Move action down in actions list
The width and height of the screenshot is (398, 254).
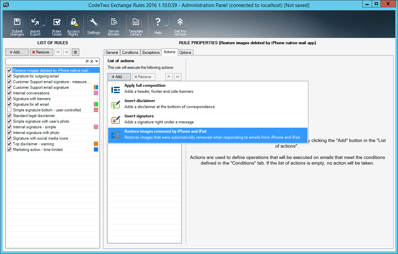click(x=178, y=77)
